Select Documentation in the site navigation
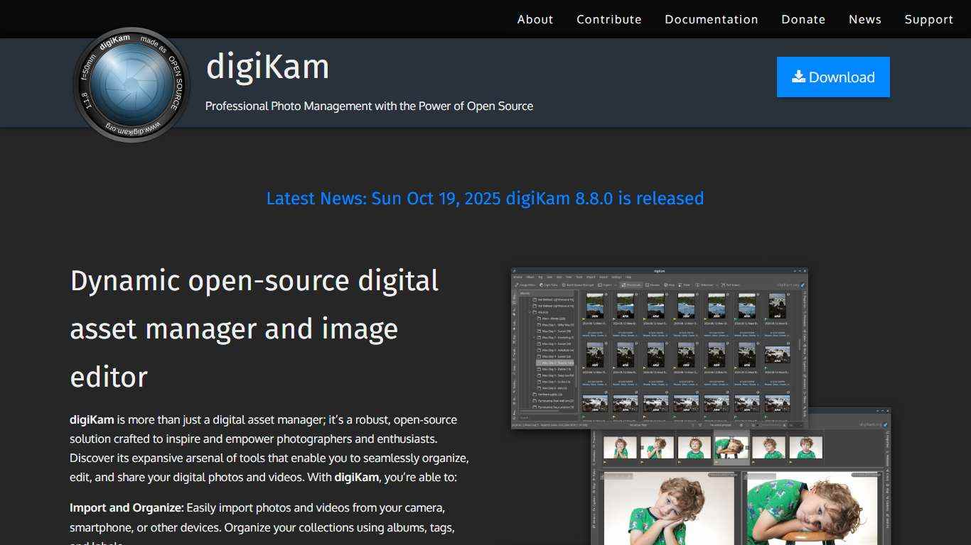The width and height of the screenshot is (971, 545). (x=711, y=19)
